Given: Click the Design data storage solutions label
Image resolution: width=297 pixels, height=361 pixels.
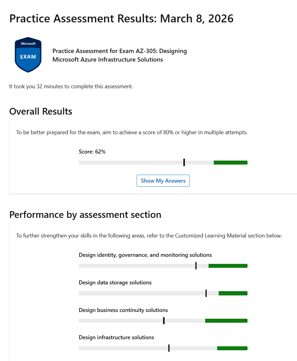Looking at the screenshot, I should tap(115, 283).
